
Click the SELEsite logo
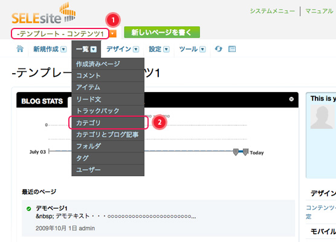pyautogui.click(x=44, y=13)
